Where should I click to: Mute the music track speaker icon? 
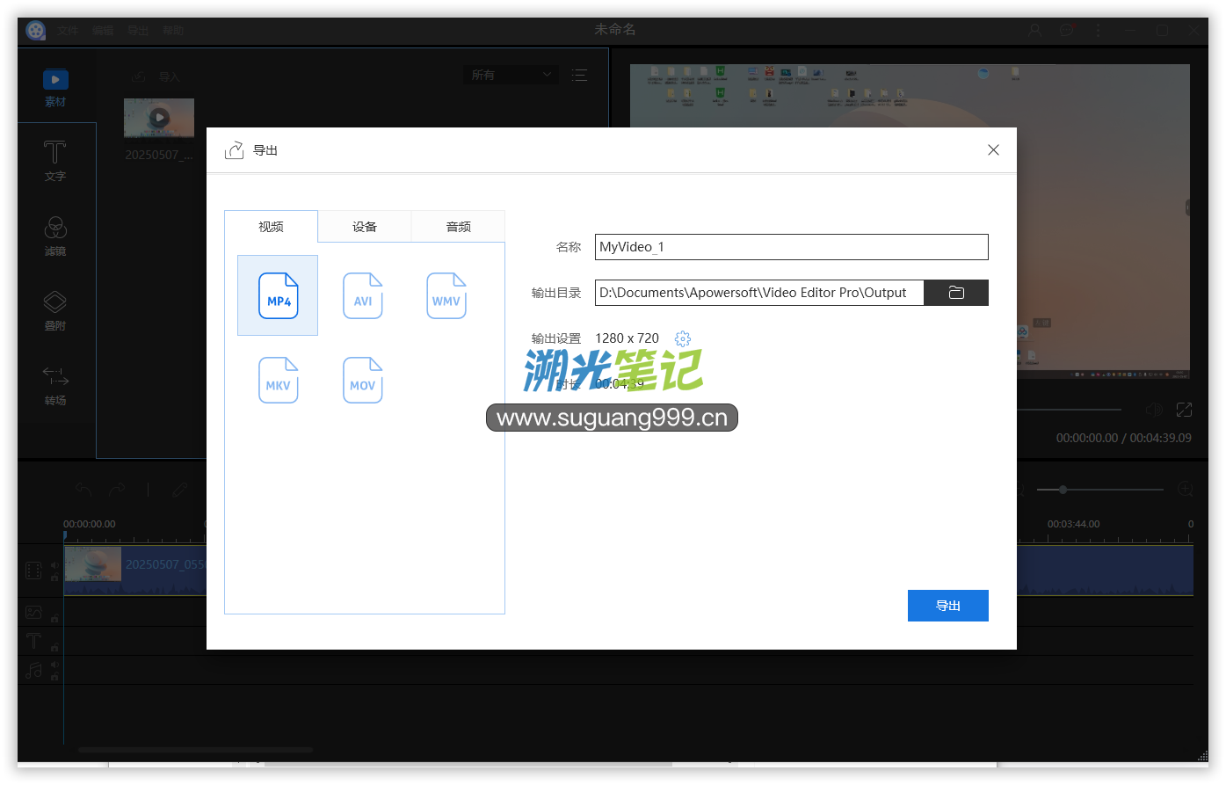point(54,665)
